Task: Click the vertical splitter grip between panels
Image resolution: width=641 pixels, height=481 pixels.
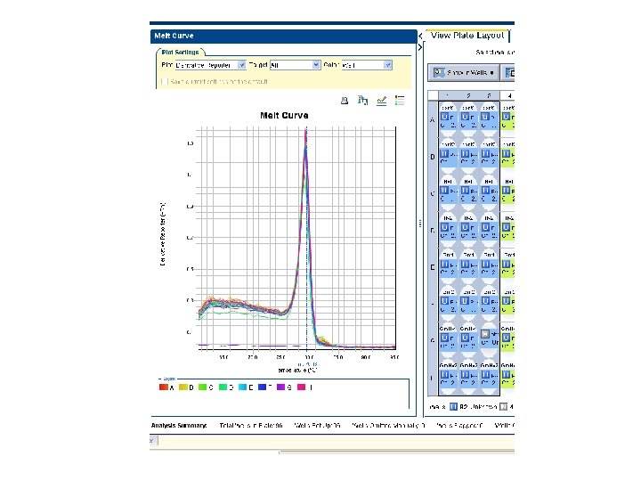Action: tap(420, 224)
